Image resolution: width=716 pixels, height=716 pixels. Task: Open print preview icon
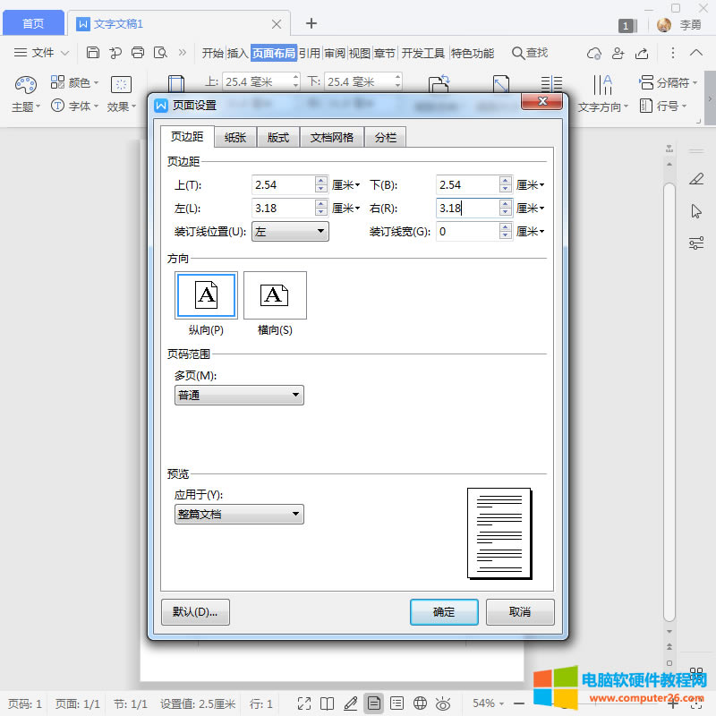[160, 53]
